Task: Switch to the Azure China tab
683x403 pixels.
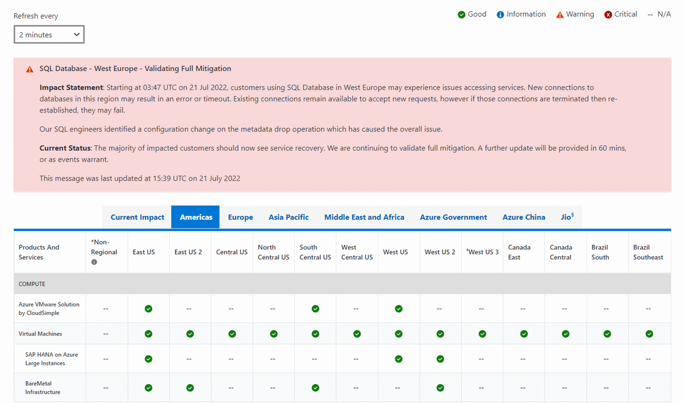Action: [x=524, y=217]
